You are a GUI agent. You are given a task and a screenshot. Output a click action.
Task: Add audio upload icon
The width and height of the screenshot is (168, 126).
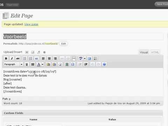[38, 52]
